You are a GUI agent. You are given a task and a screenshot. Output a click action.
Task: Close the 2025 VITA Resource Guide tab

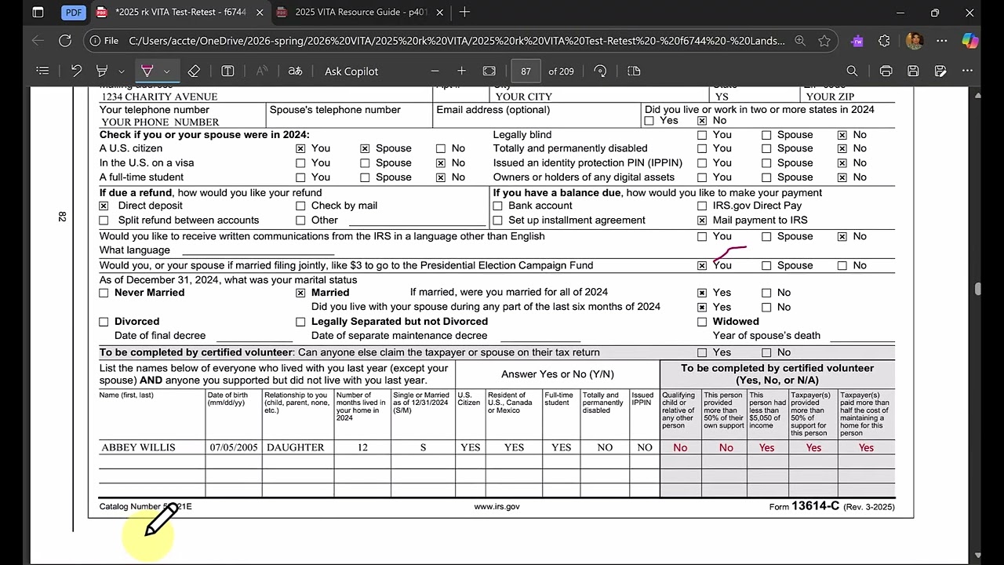click(440, 13)
